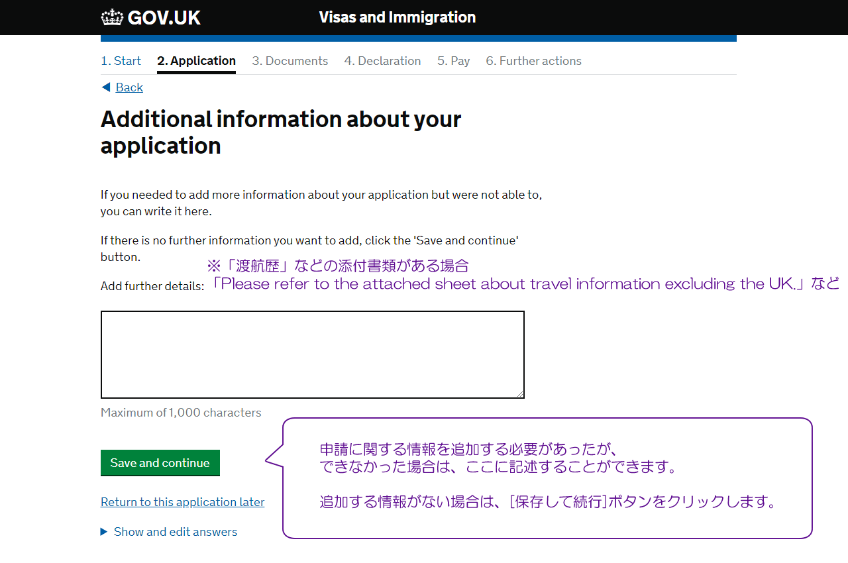This screenshot has height=563, width=848.
Task: Click the 'Add further details:' label
Action: click(152, 286)
